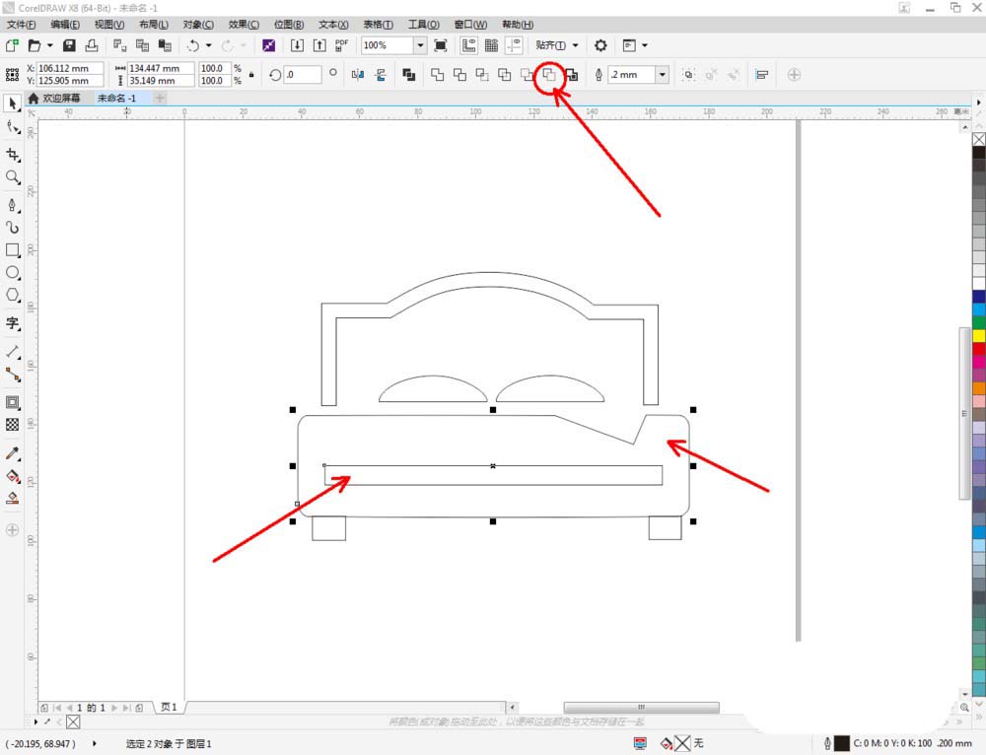Open the 效果(C) menu

point(244,25)
